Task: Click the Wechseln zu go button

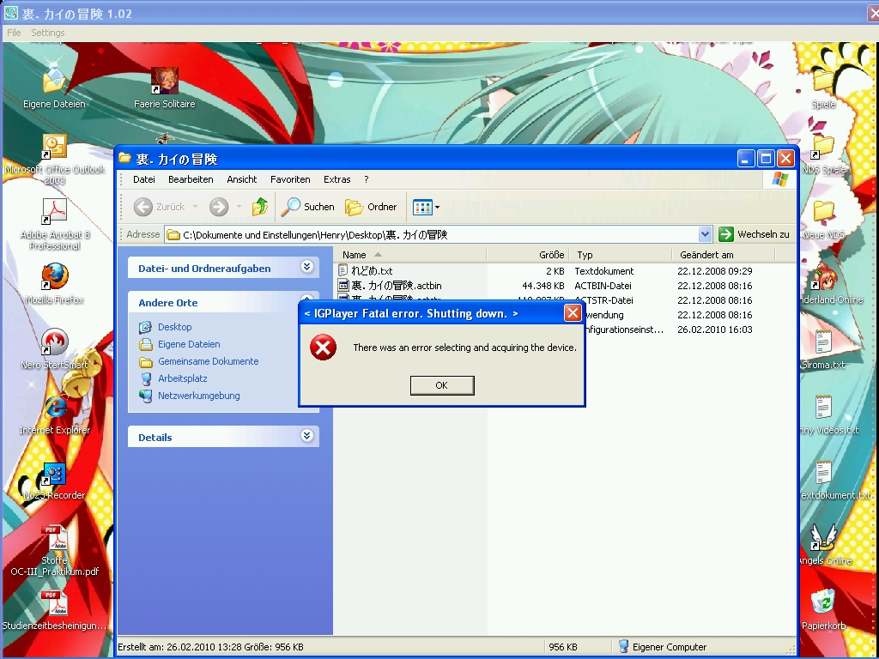Action: pyautogui.click(x=755, y=234)
